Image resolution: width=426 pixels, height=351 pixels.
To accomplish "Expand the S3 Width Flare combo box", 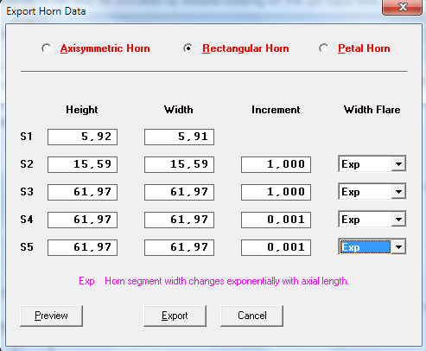I will [398, 192].
